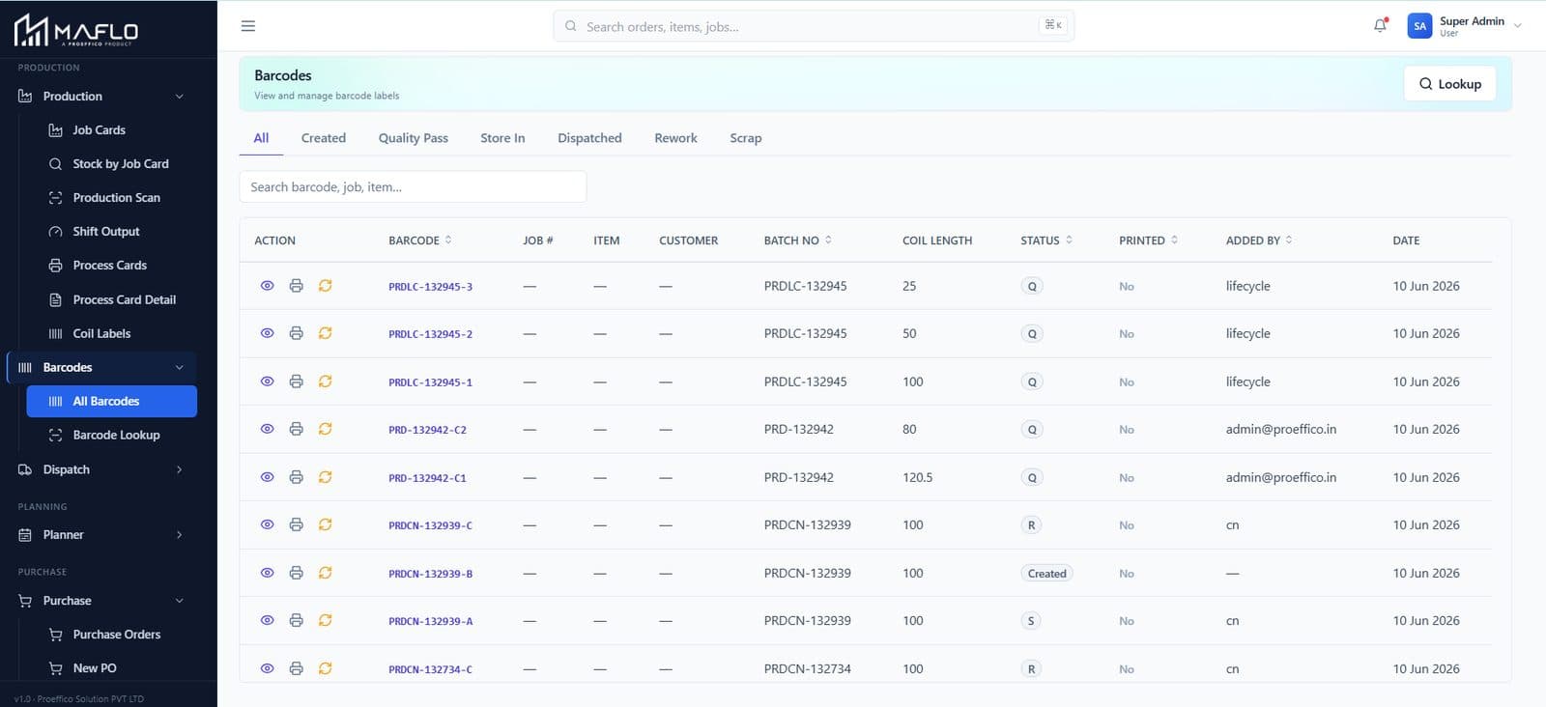Click refresh status icon for PRDCN-132939-A
1546x707 pixels.
coord(326,620)
